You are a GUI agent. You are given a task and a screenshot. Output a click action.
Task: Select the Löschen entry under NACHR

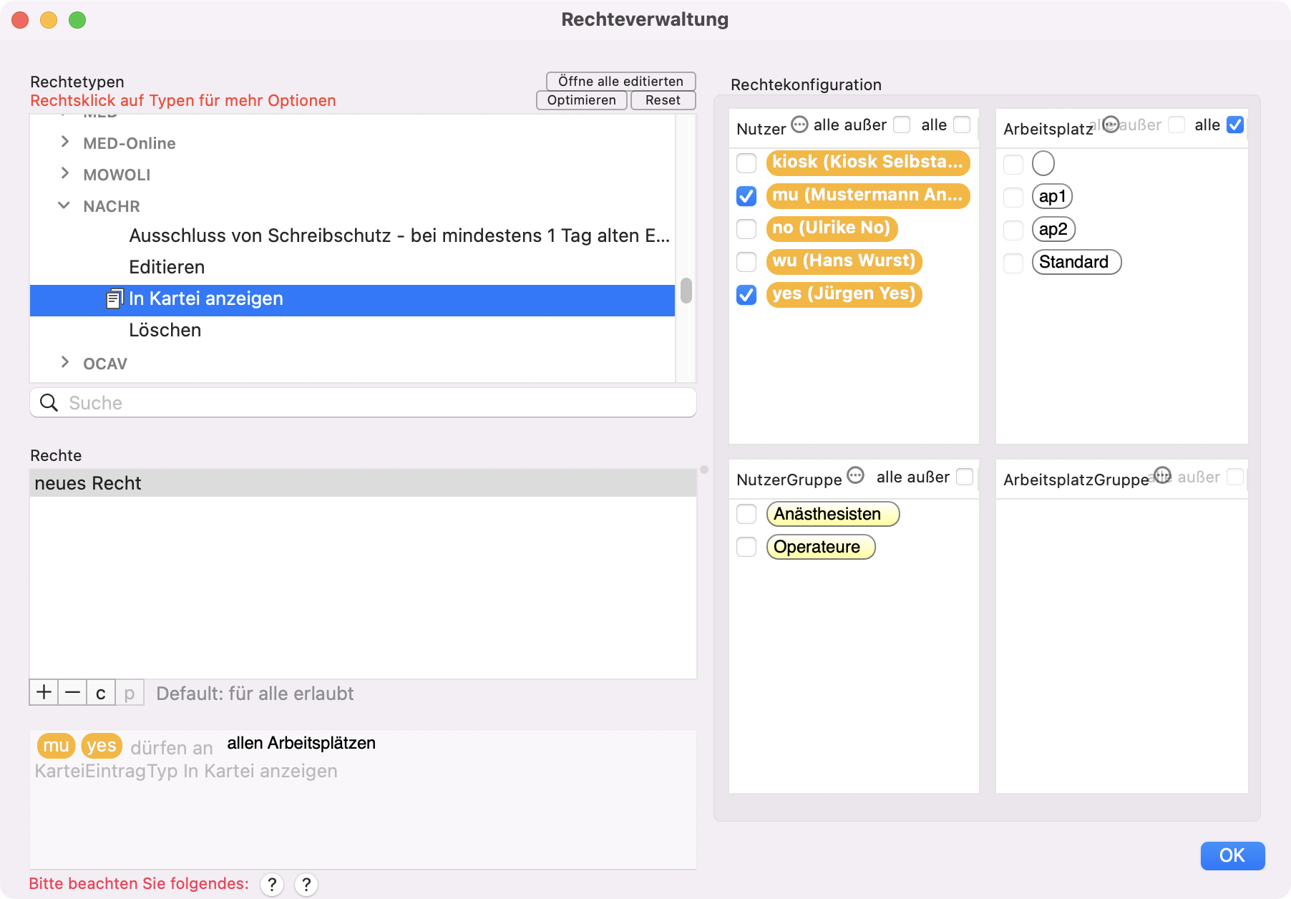click(x=352, y=330)
